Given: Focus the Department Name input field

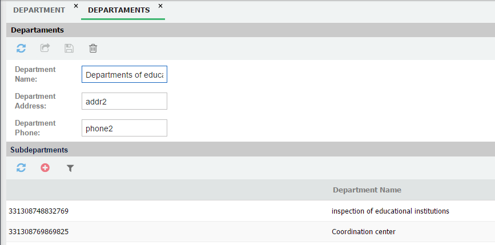Looking at the screenshot, I should point(124,74).
